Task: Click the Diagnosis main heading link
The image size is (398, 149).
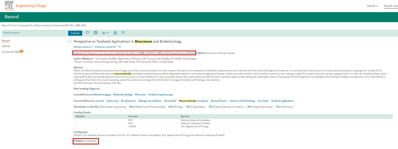Action: [x=94, y=89]
